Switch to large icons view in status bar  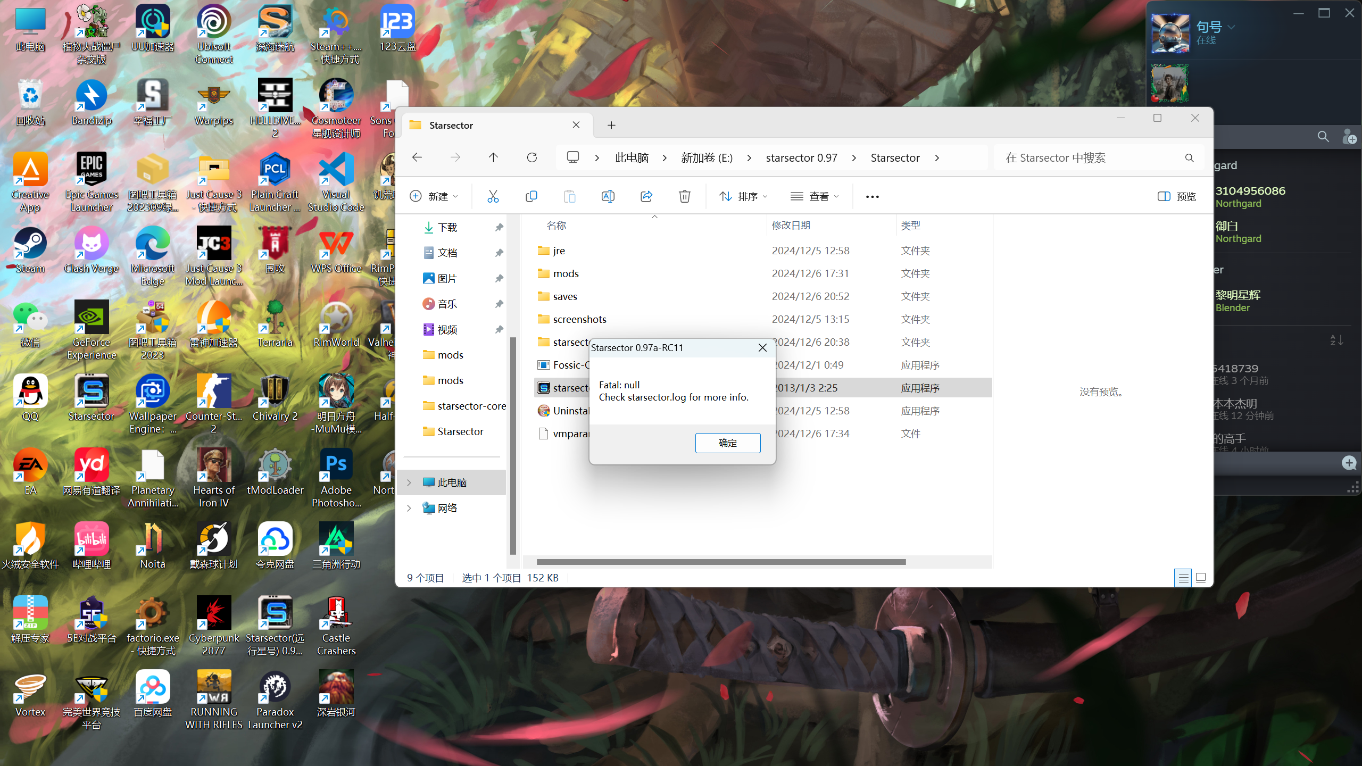(x=1201, y=578)
